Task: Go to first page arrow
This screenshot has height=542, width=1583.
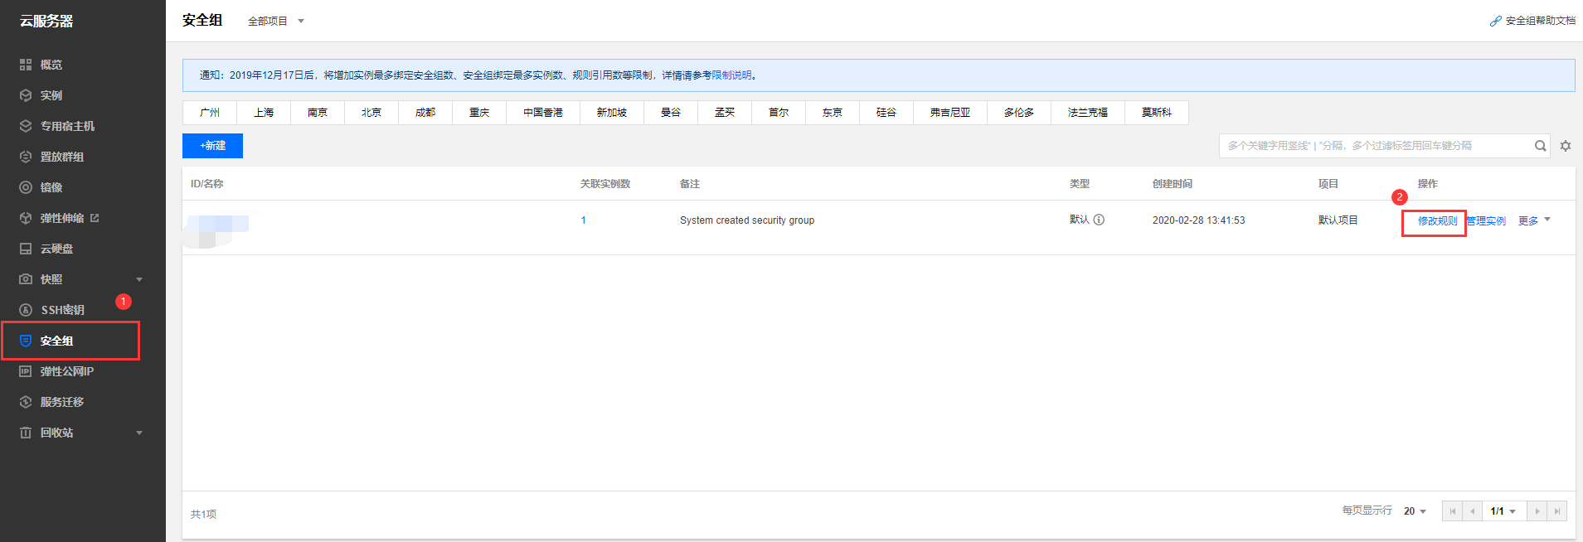Action: (x=1453, y=511)
